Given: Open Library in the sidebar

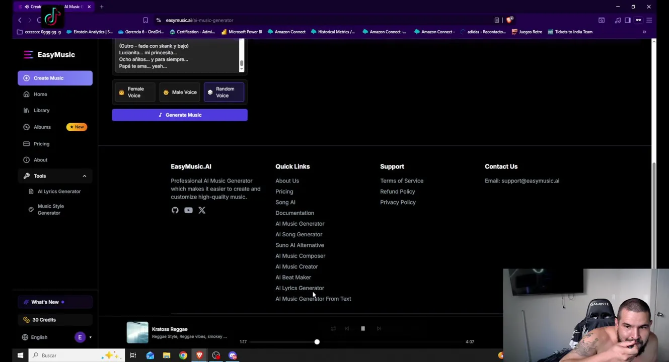Looking at the screenshot, I should tap(41, 110).
